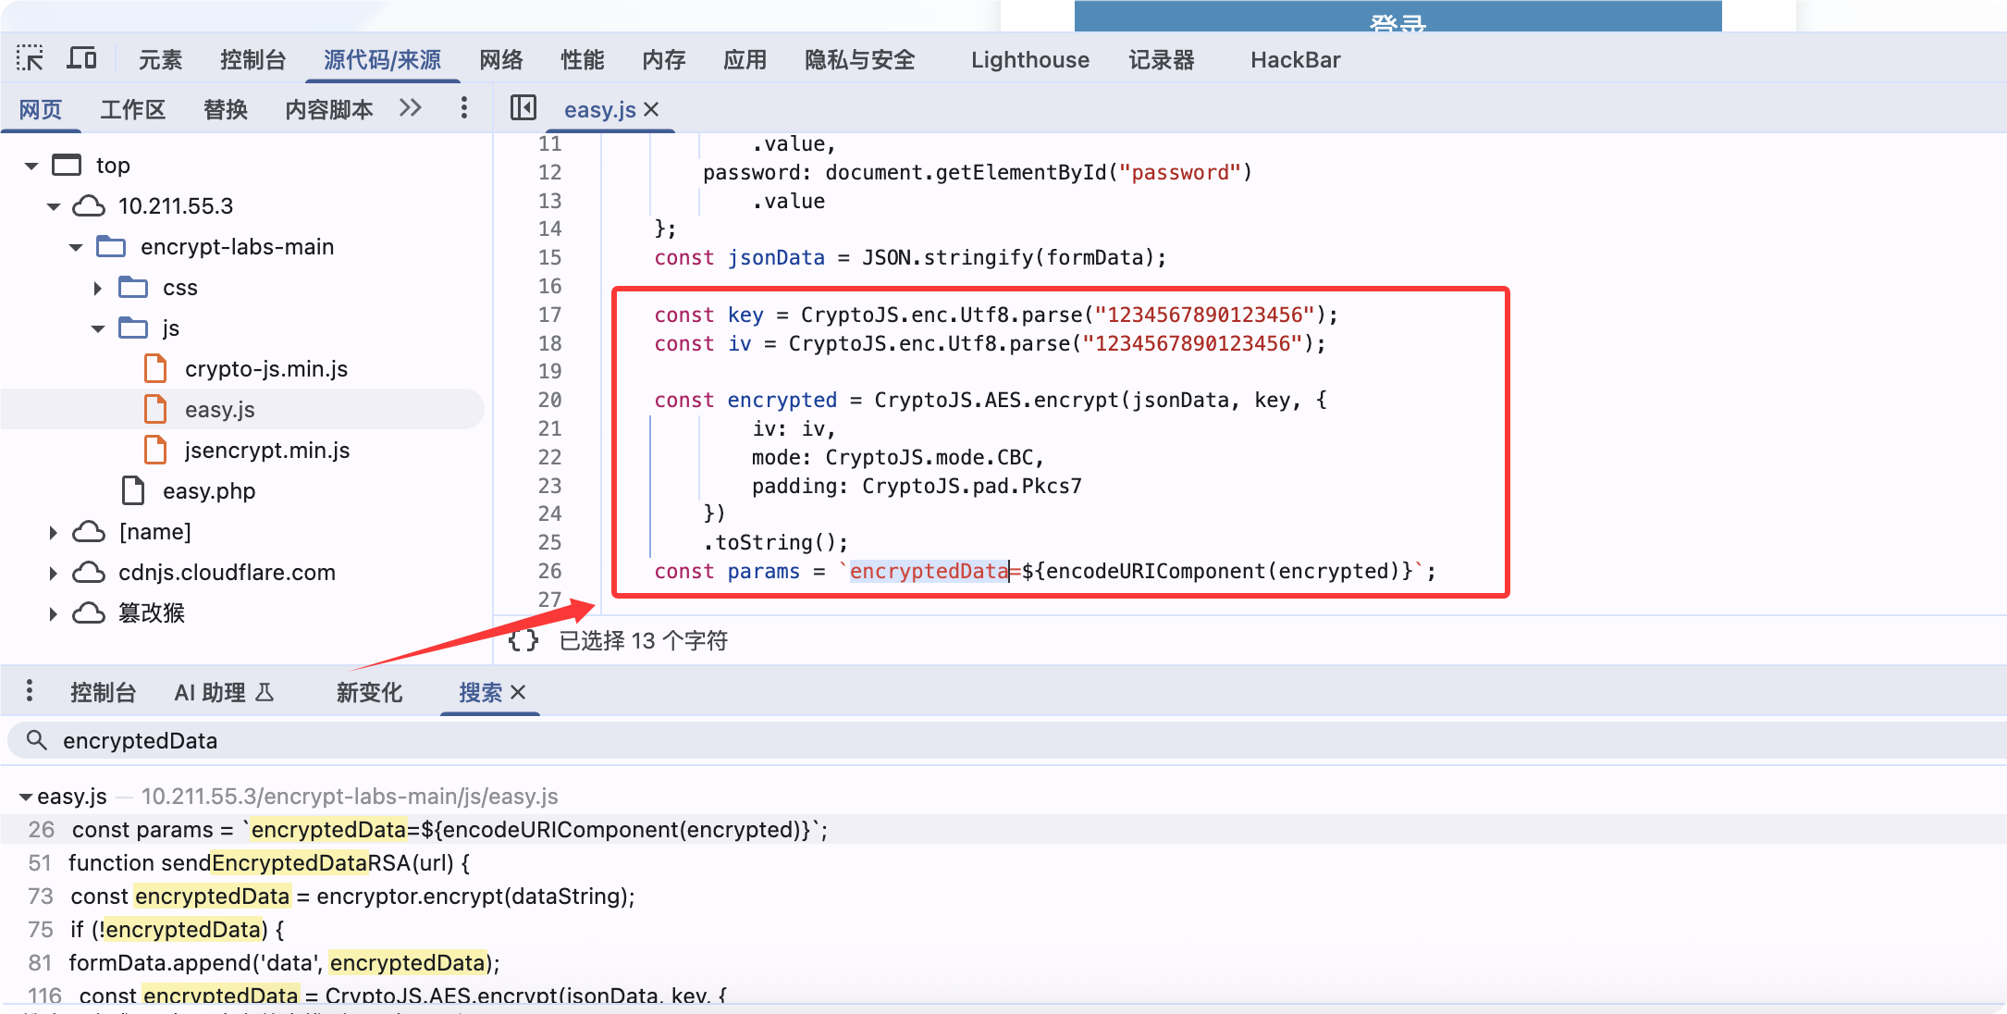
Task: Open search result on line 73
Action: [x=351, y=896]
